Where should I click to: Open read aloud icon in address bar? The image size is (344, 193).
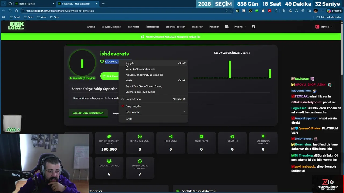pyautogui.click(x=226, y=11)
